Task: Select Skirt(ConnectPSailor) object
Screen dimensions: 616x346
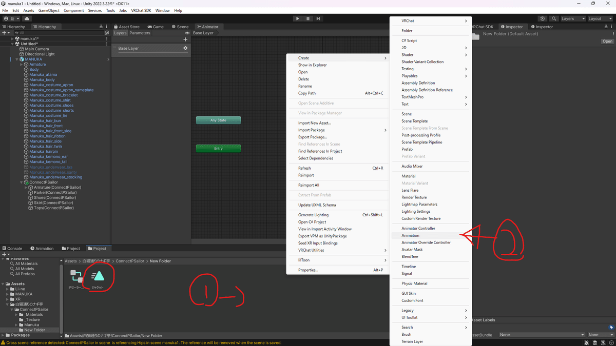Action: tap(53, 203)
